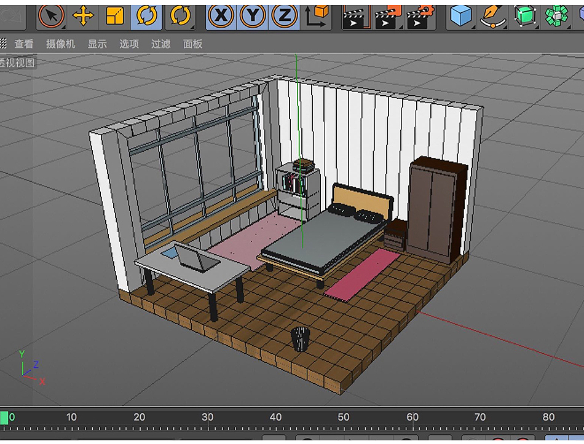Open the 面板 panel menu
584x444 pixels.
(x=192, y=44)
